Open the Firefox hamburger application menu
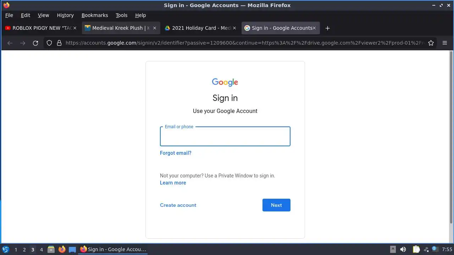454x255 pixels. (x=445, y=43)
